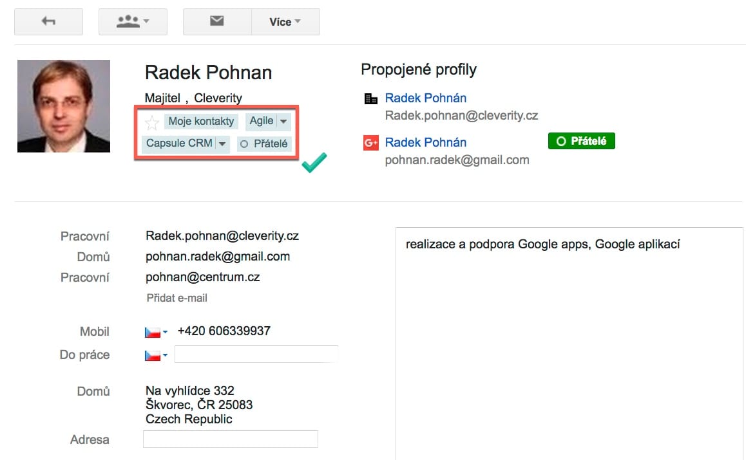Click the email envelope icon button
This screenshot has height=460, width=746.
tap(217, 22)
